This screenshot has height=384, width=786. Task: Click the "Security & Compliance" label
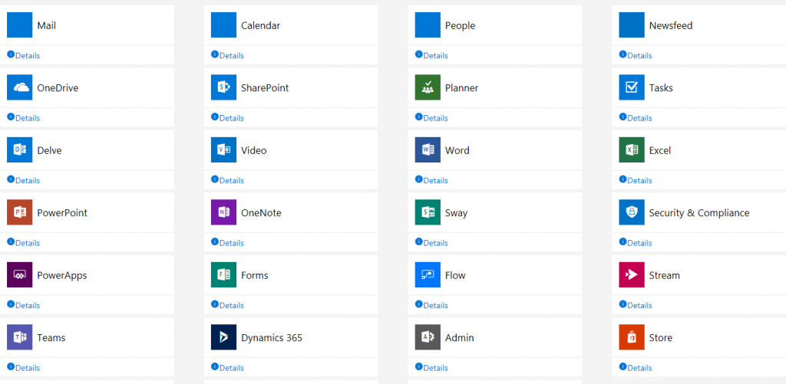[x=699, y=213]
